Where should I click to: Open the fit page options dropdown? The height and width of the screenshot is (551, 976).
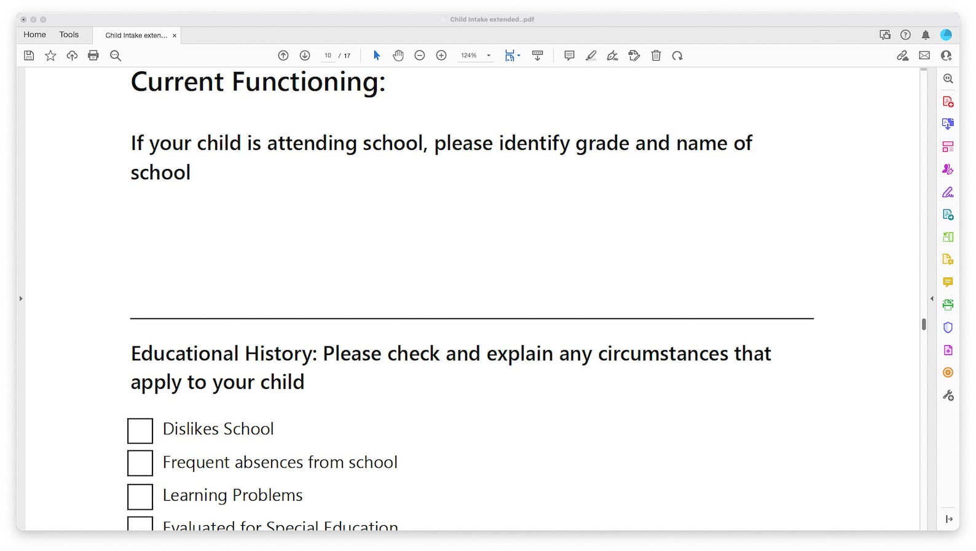(513, 56)
